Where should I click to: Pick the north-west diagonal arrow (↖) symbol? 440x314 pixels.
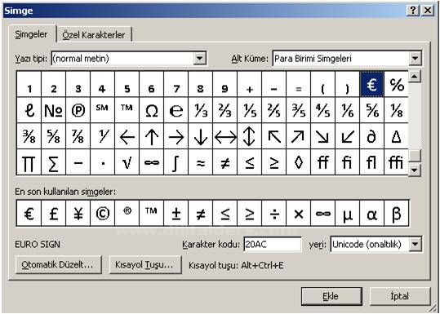click(x=274, y=136)
